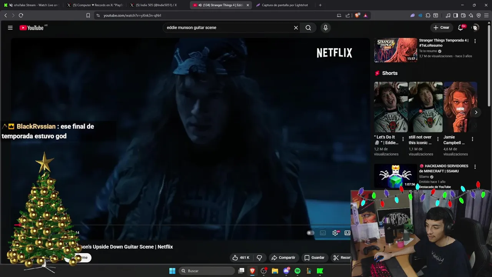Open a new browser tab with the plus
The width and height of the screenshot is (492, 277).
click(x=320, y=5)
